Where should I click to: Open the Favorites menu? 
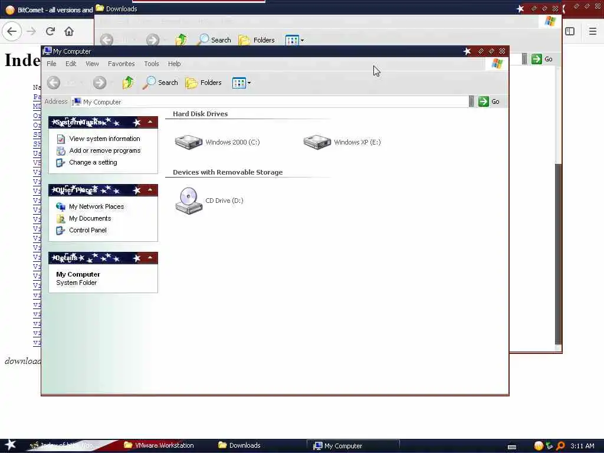[x=122, y=64]
